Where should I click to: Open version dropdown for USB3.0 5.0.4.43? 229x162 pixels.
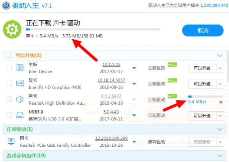[134, 116]
